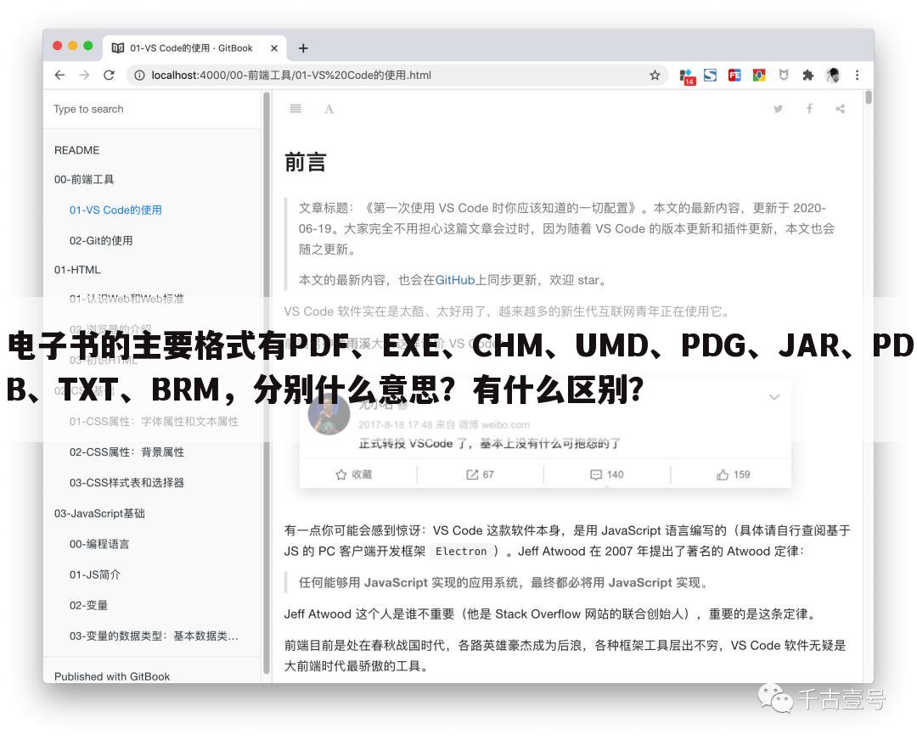The width and height of the screenshot is (917, 740).
Task: Click the Electron inline code text
Action: point(461,552)
